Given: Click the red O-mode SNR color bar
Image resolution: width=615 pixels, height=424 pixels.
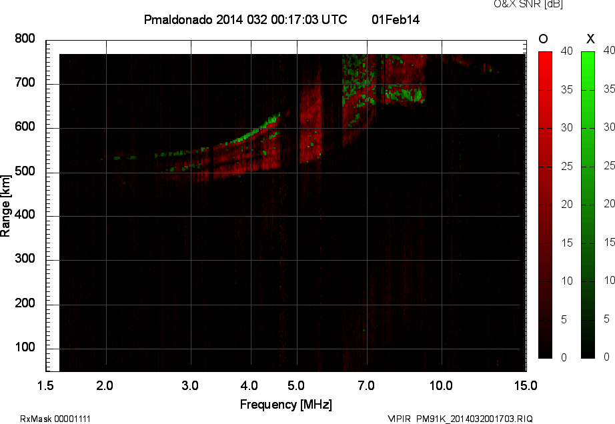Looking at the screenshot, I should click(x=545, y=205).
